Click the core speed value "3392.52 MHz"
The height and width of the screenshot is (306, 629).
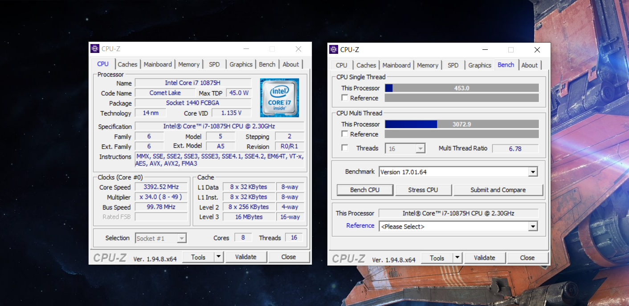coord(161,187)
